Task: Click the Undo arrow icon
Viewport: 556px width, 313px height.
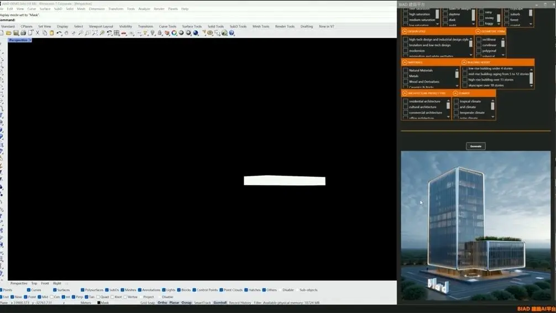Action: 59,33
